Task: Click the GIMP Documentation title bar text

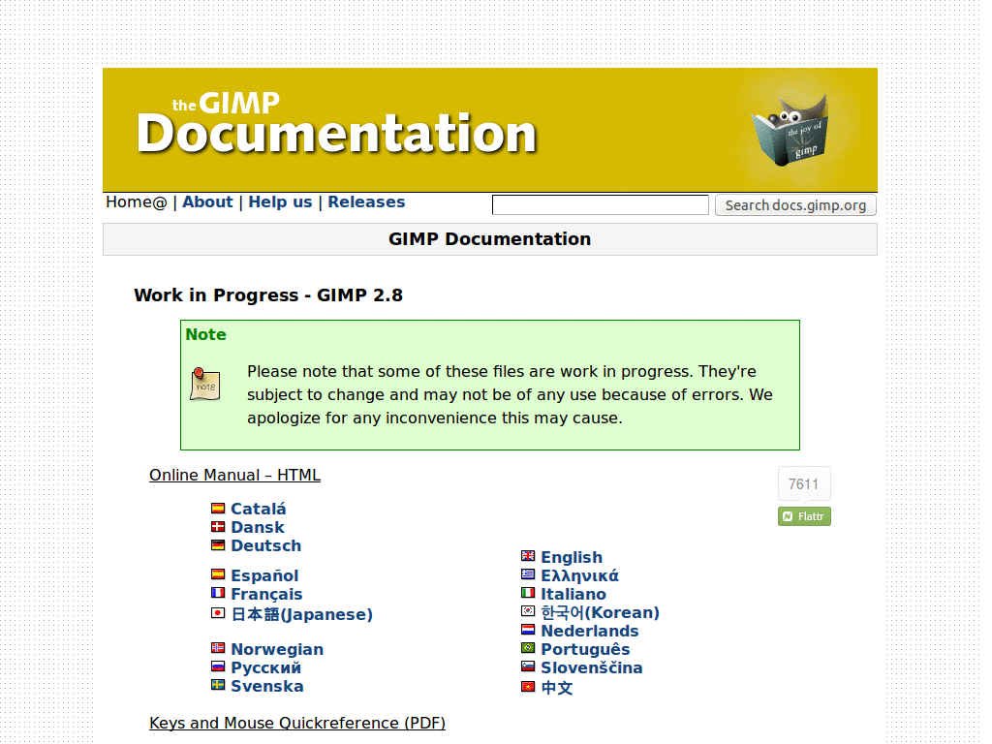Action: tap(489, 239)
